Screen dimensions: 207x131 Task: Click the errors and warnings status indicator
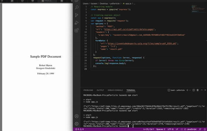(79, 129)
